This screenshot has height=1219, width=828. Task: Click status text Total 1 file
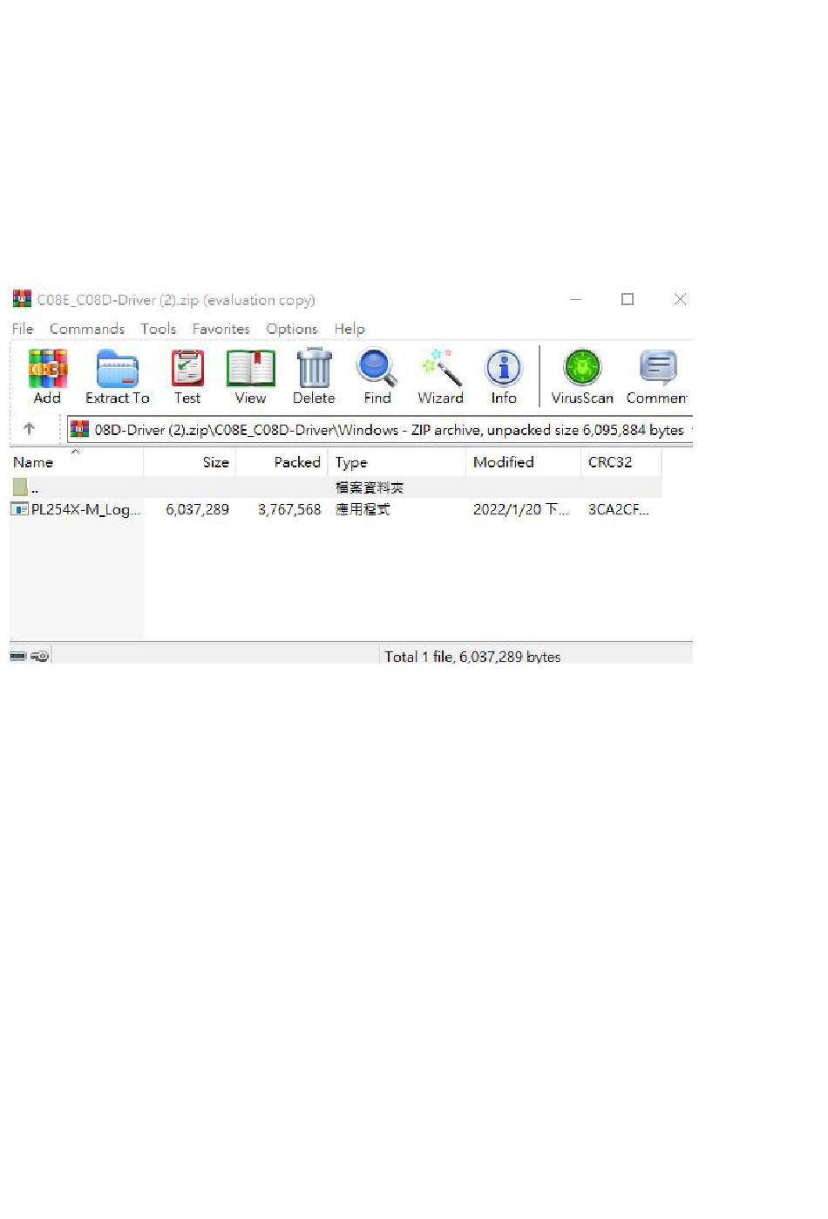pos(472,657)
